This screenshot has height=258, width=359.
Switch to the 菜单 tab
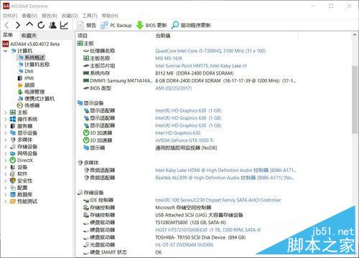pos(8,35)
